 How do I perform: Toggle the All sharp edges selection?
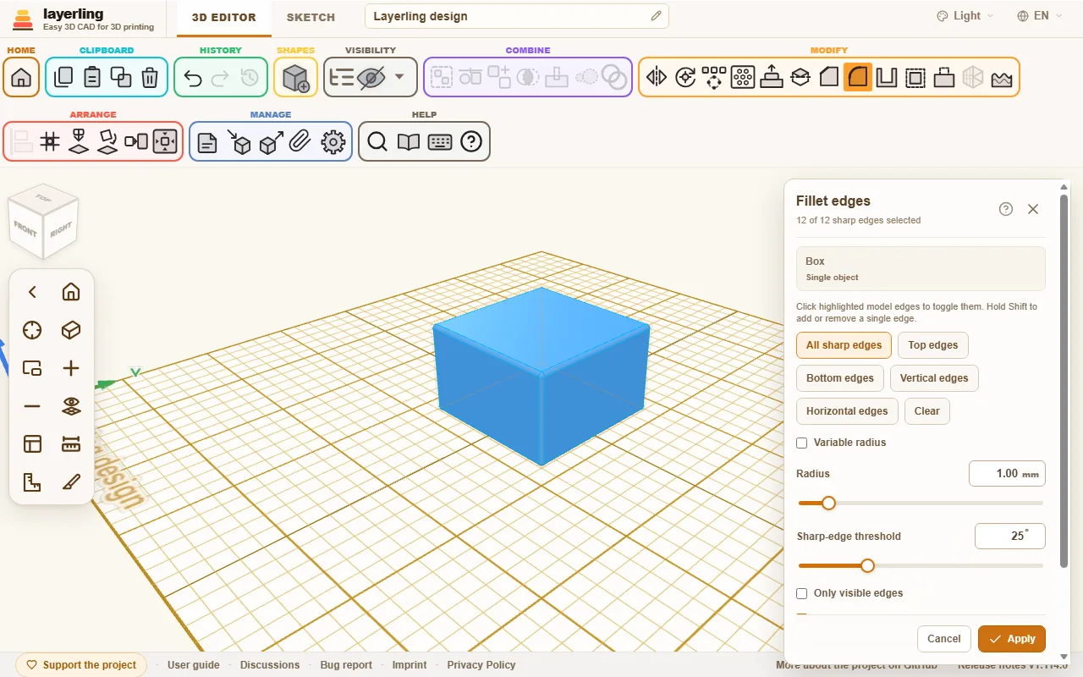(844, 345)
